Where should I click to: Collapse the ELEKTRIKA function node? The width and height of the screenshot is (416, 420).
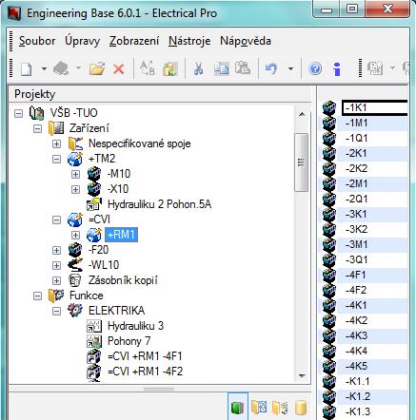click(57, 311)
